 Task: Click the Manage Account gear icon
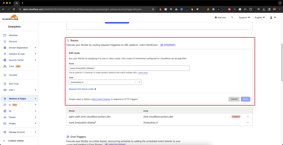click(5, 132)
